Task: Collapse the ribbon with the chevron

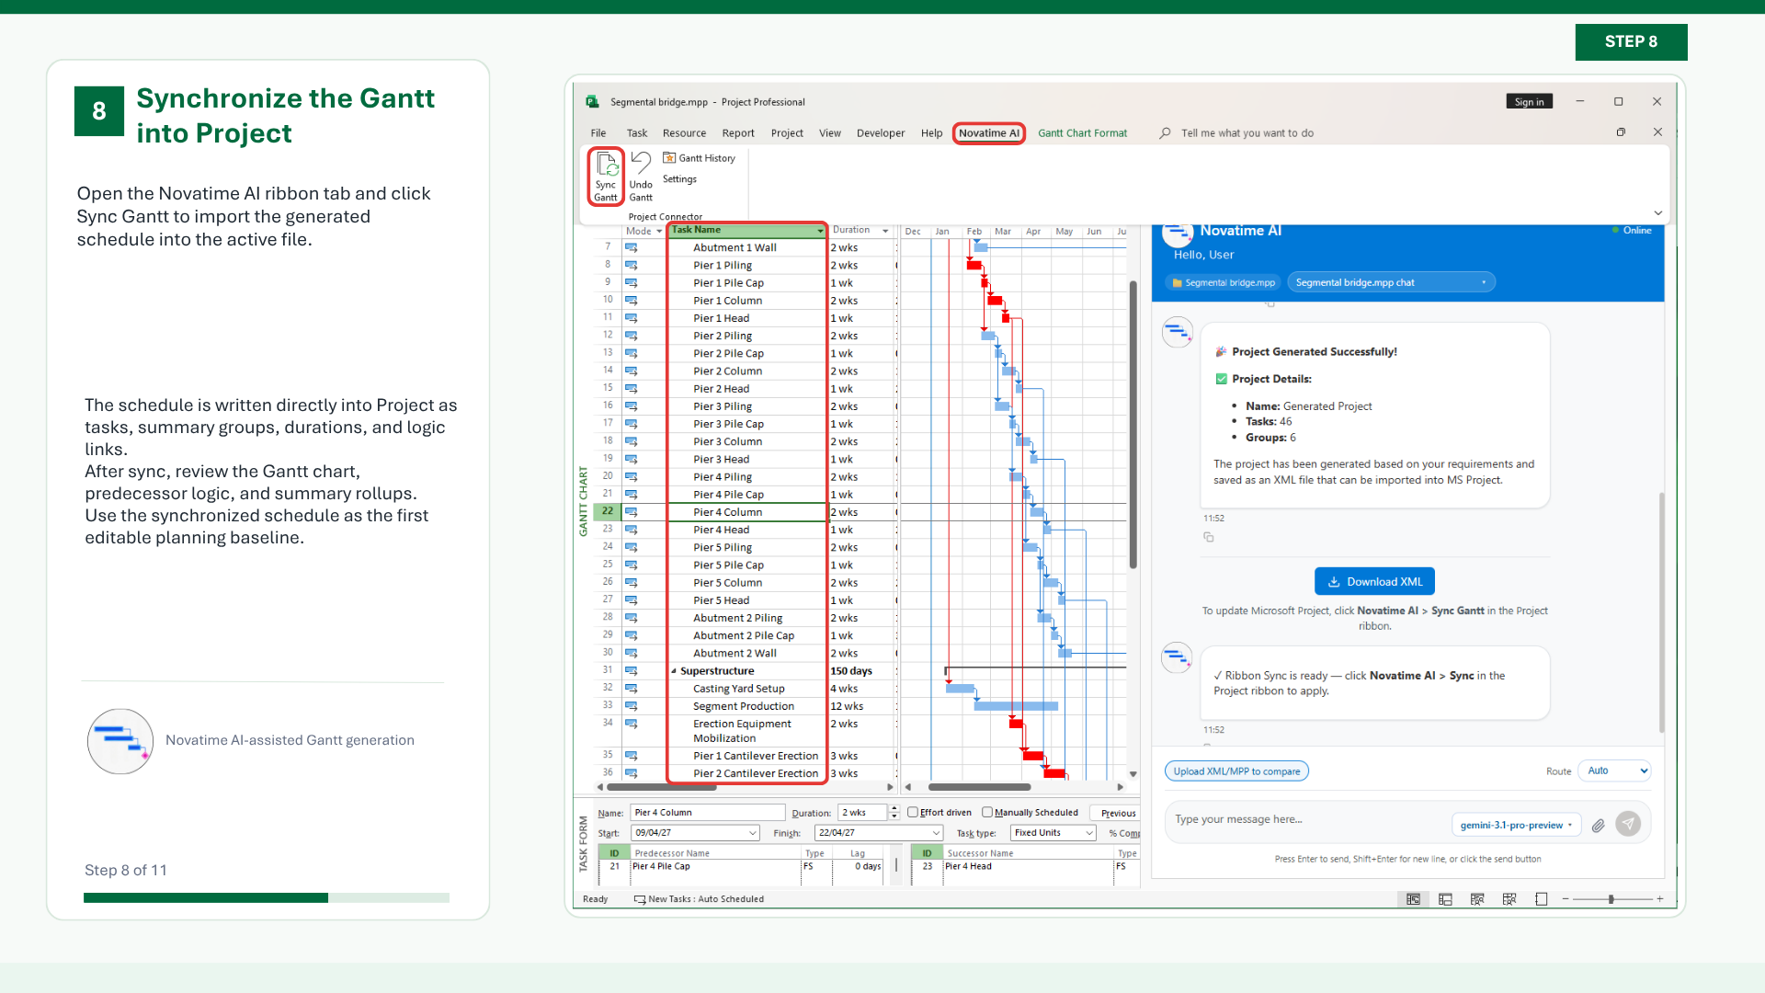Action: [1657, 213]
